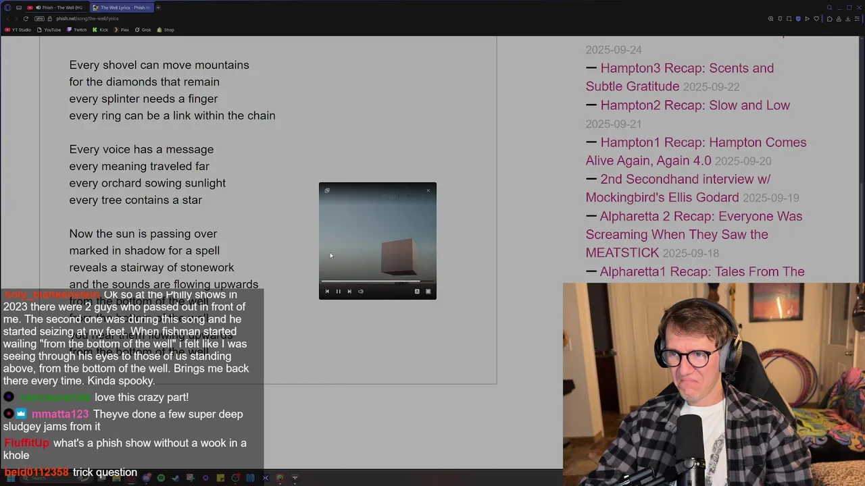Screen dimensions: 865x486
Task: Open the Grok bookmark
Action: click(x=143, y=30)
